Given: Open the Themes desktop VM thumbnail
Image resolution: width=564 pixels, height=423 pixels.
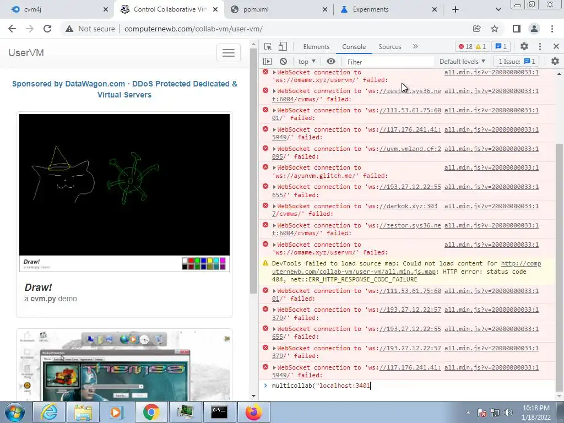Looking at the screenshot, I should click(x=124, y=365).
